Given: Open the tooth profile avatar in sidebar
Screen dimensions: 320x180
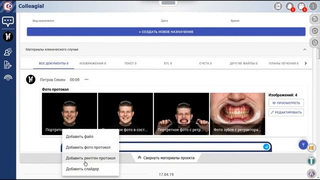Looking at the screenshot, I should pos(8,36).
